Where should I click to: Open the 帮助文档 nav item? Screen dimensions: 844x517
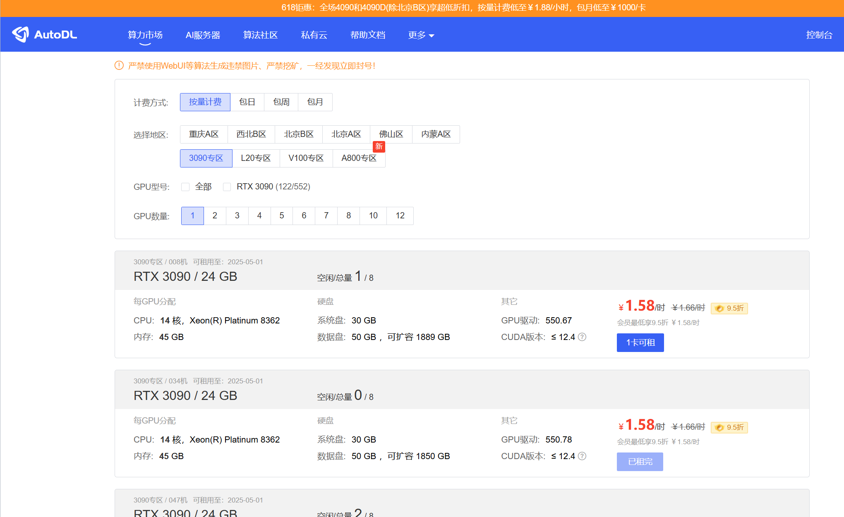click(367, 35)
